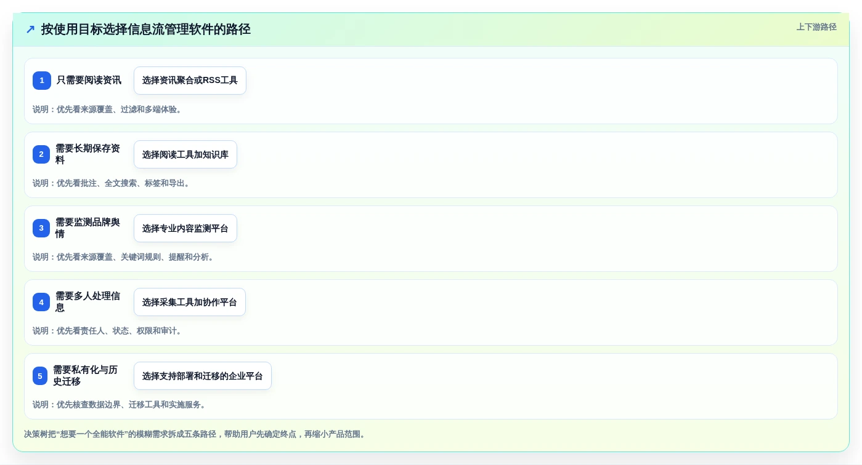
Task: Click the heading 按使用目标选择信息流管理软件的路径
Action: pos(146,30)
